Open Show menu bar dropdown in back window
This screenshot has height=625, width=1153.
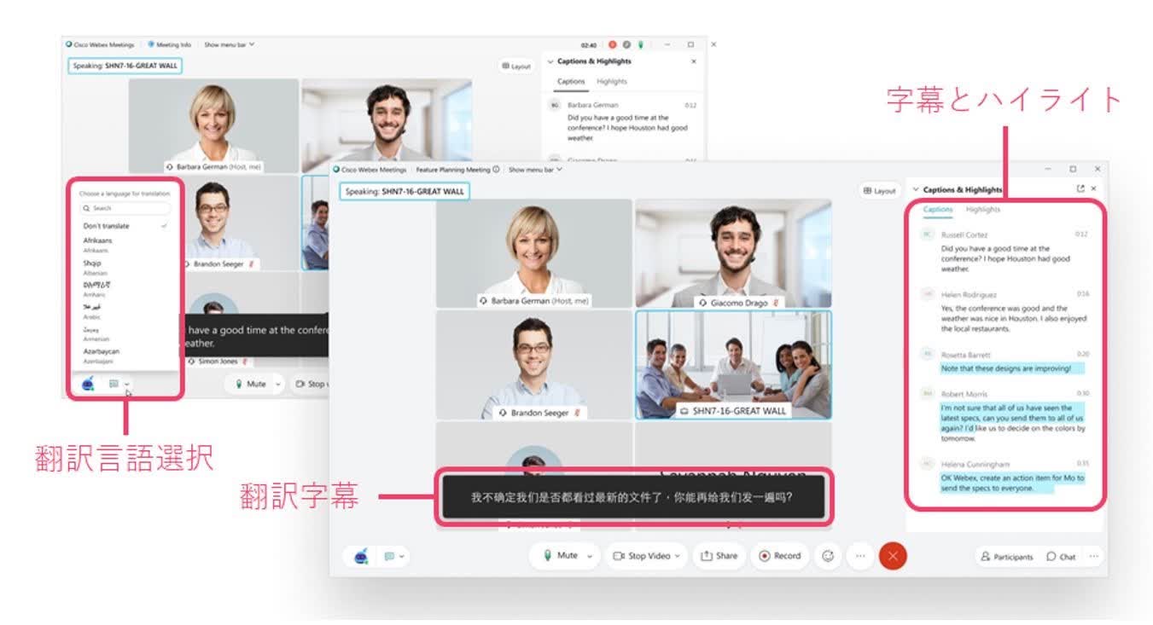tap(229, 43)
